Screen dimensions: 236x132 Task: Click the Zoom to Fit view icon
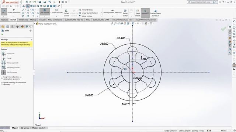point(112,23)
